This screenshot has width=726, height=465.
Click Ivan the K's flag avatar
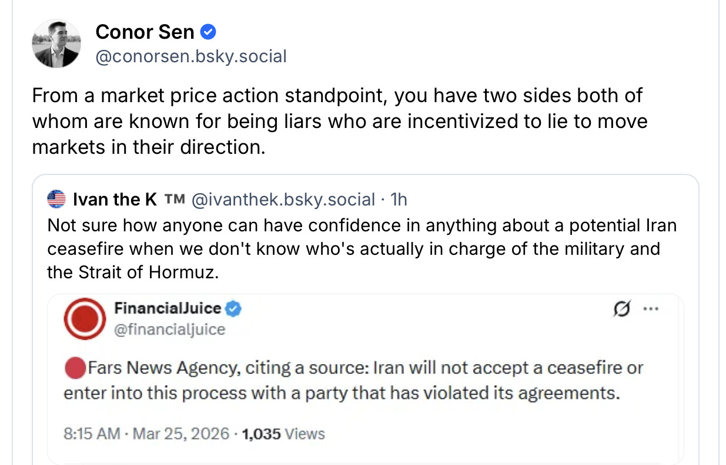point(56,200)
